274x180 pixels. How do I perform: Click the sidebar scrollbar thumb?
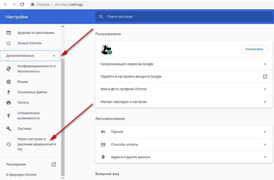[x=63, y=117]
